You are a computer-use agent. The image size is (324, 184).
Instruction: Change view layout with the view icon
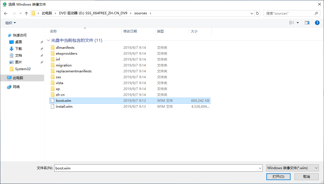coord(292,23)
